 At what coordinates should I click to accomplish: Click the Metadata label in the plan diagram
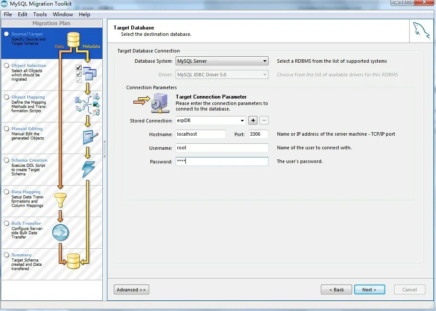91,46
